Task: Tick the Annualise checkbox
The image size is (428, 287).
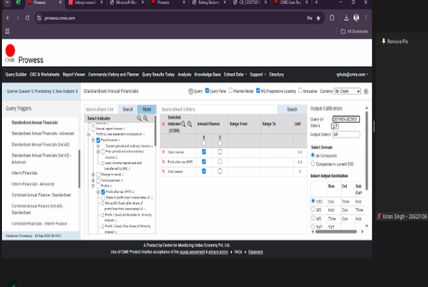Action: [301, 91]
